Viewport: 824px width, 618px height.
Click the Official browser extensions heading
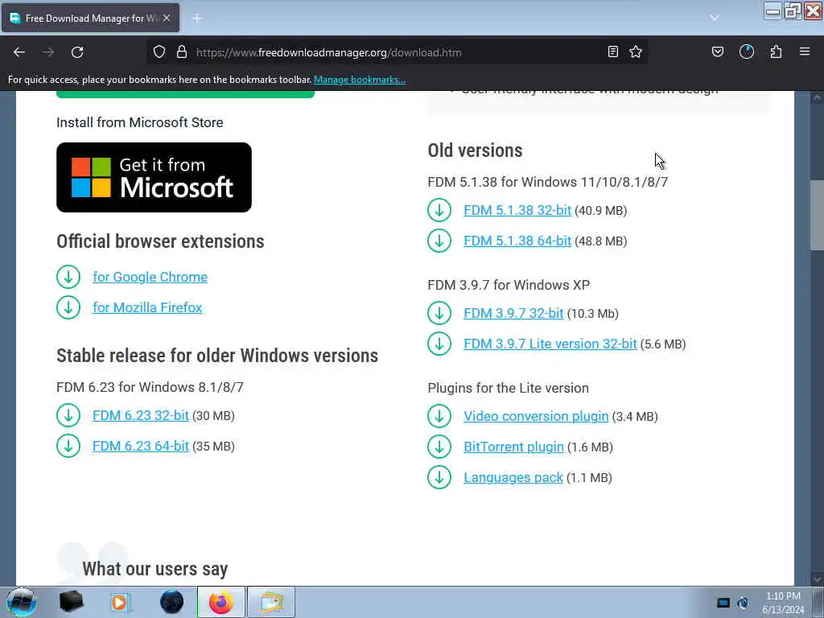point(160,241)
